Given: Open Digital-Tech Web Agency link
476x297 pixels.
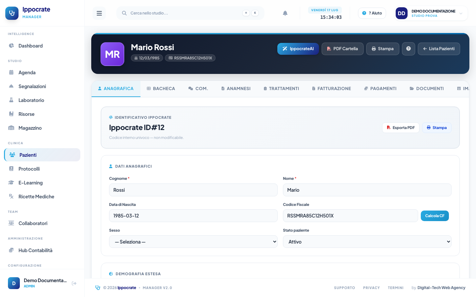Looking at the screenshot, I should click(x=441, y=288).
